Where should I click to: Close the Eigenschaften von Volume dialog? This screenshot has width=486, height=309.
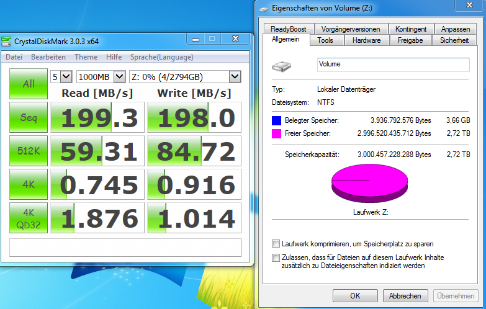[469, 5]
